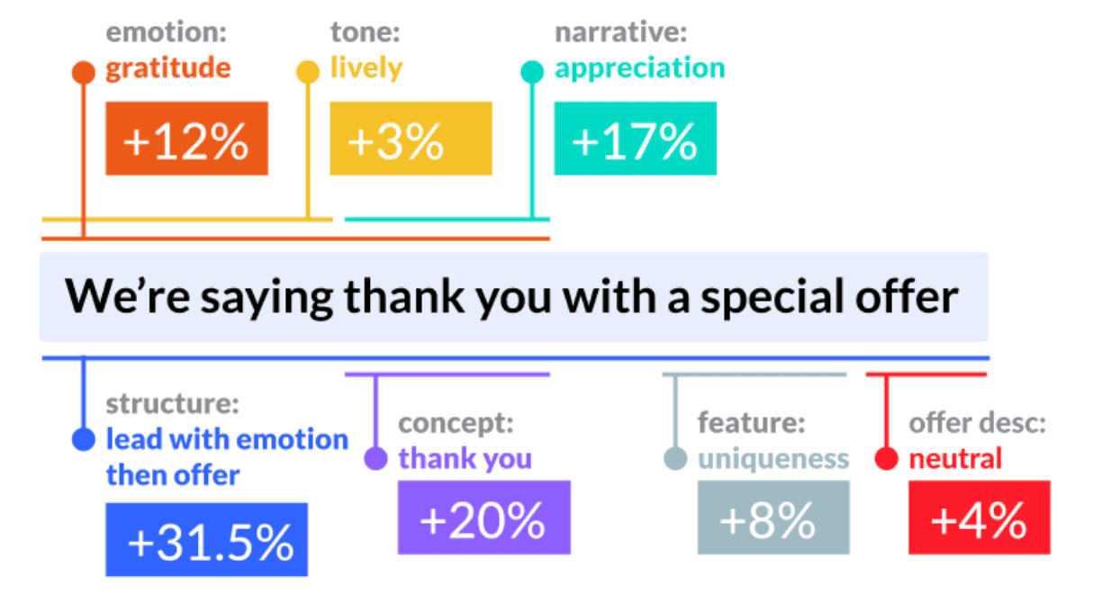Click the yellow lively tone marker dot
This screenshot has height=603, width=1102.
tap(308, 73)
